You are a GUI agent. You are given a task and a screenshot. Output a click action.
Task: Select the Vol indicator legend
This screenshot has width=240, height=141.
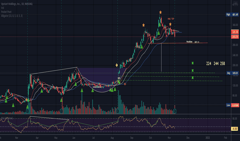pos(3,8)
